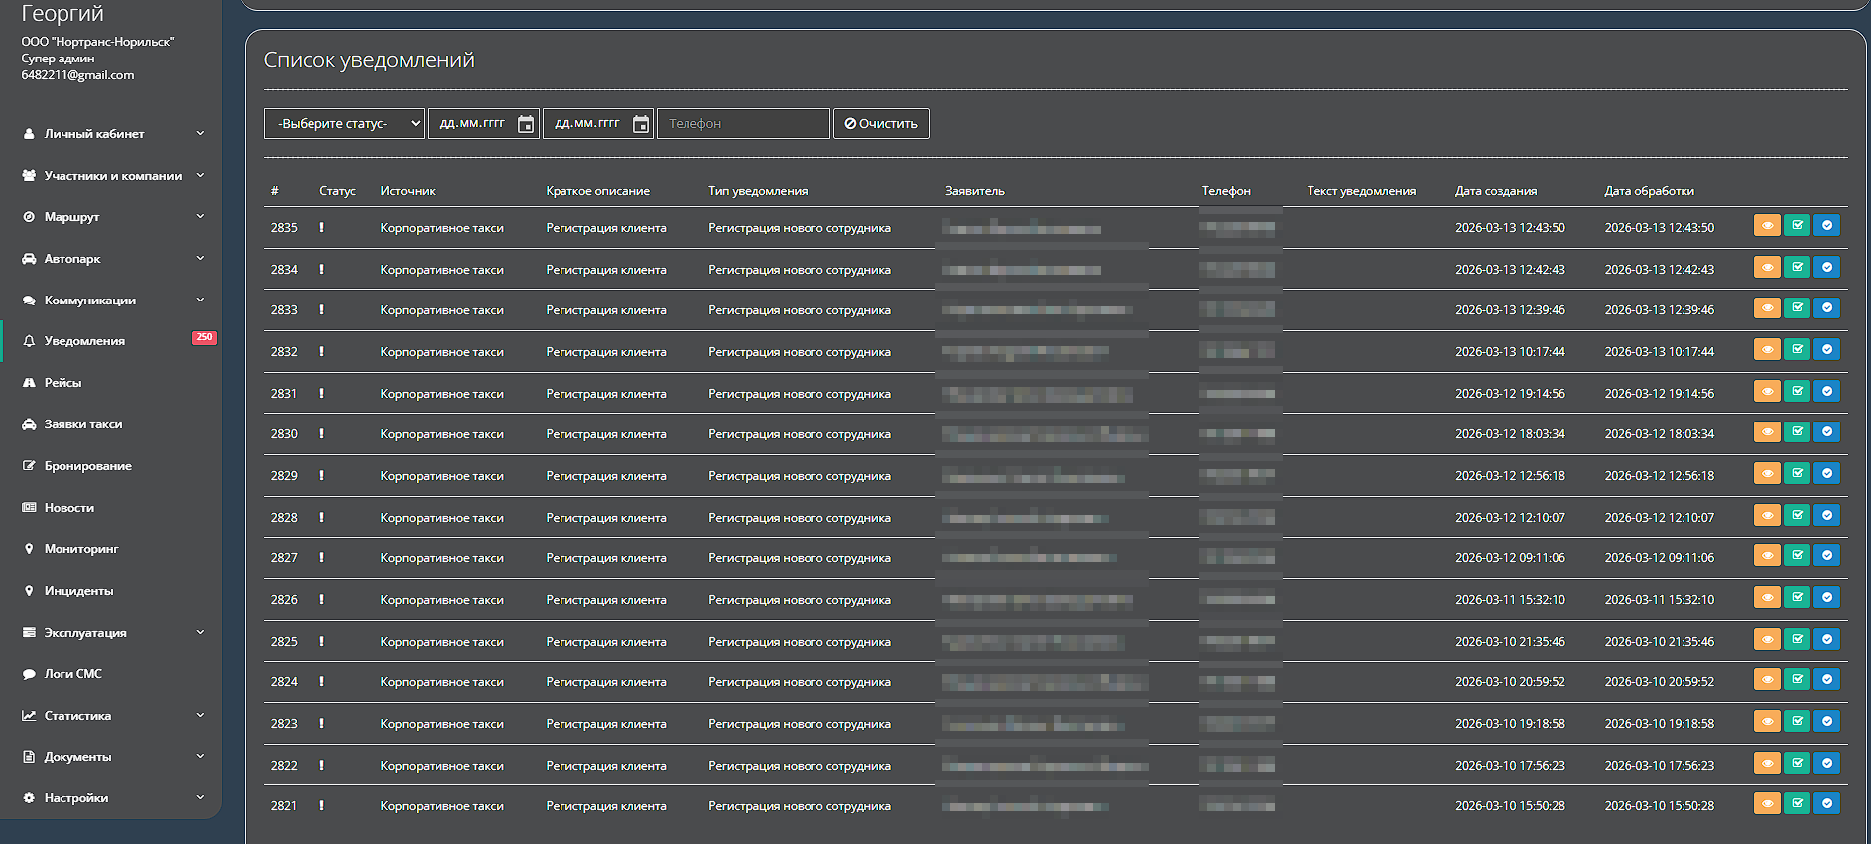Expand the 'Участники и компании' sidebar section
Viewport: 1871px width, 844px height.
tap(112, 176)
